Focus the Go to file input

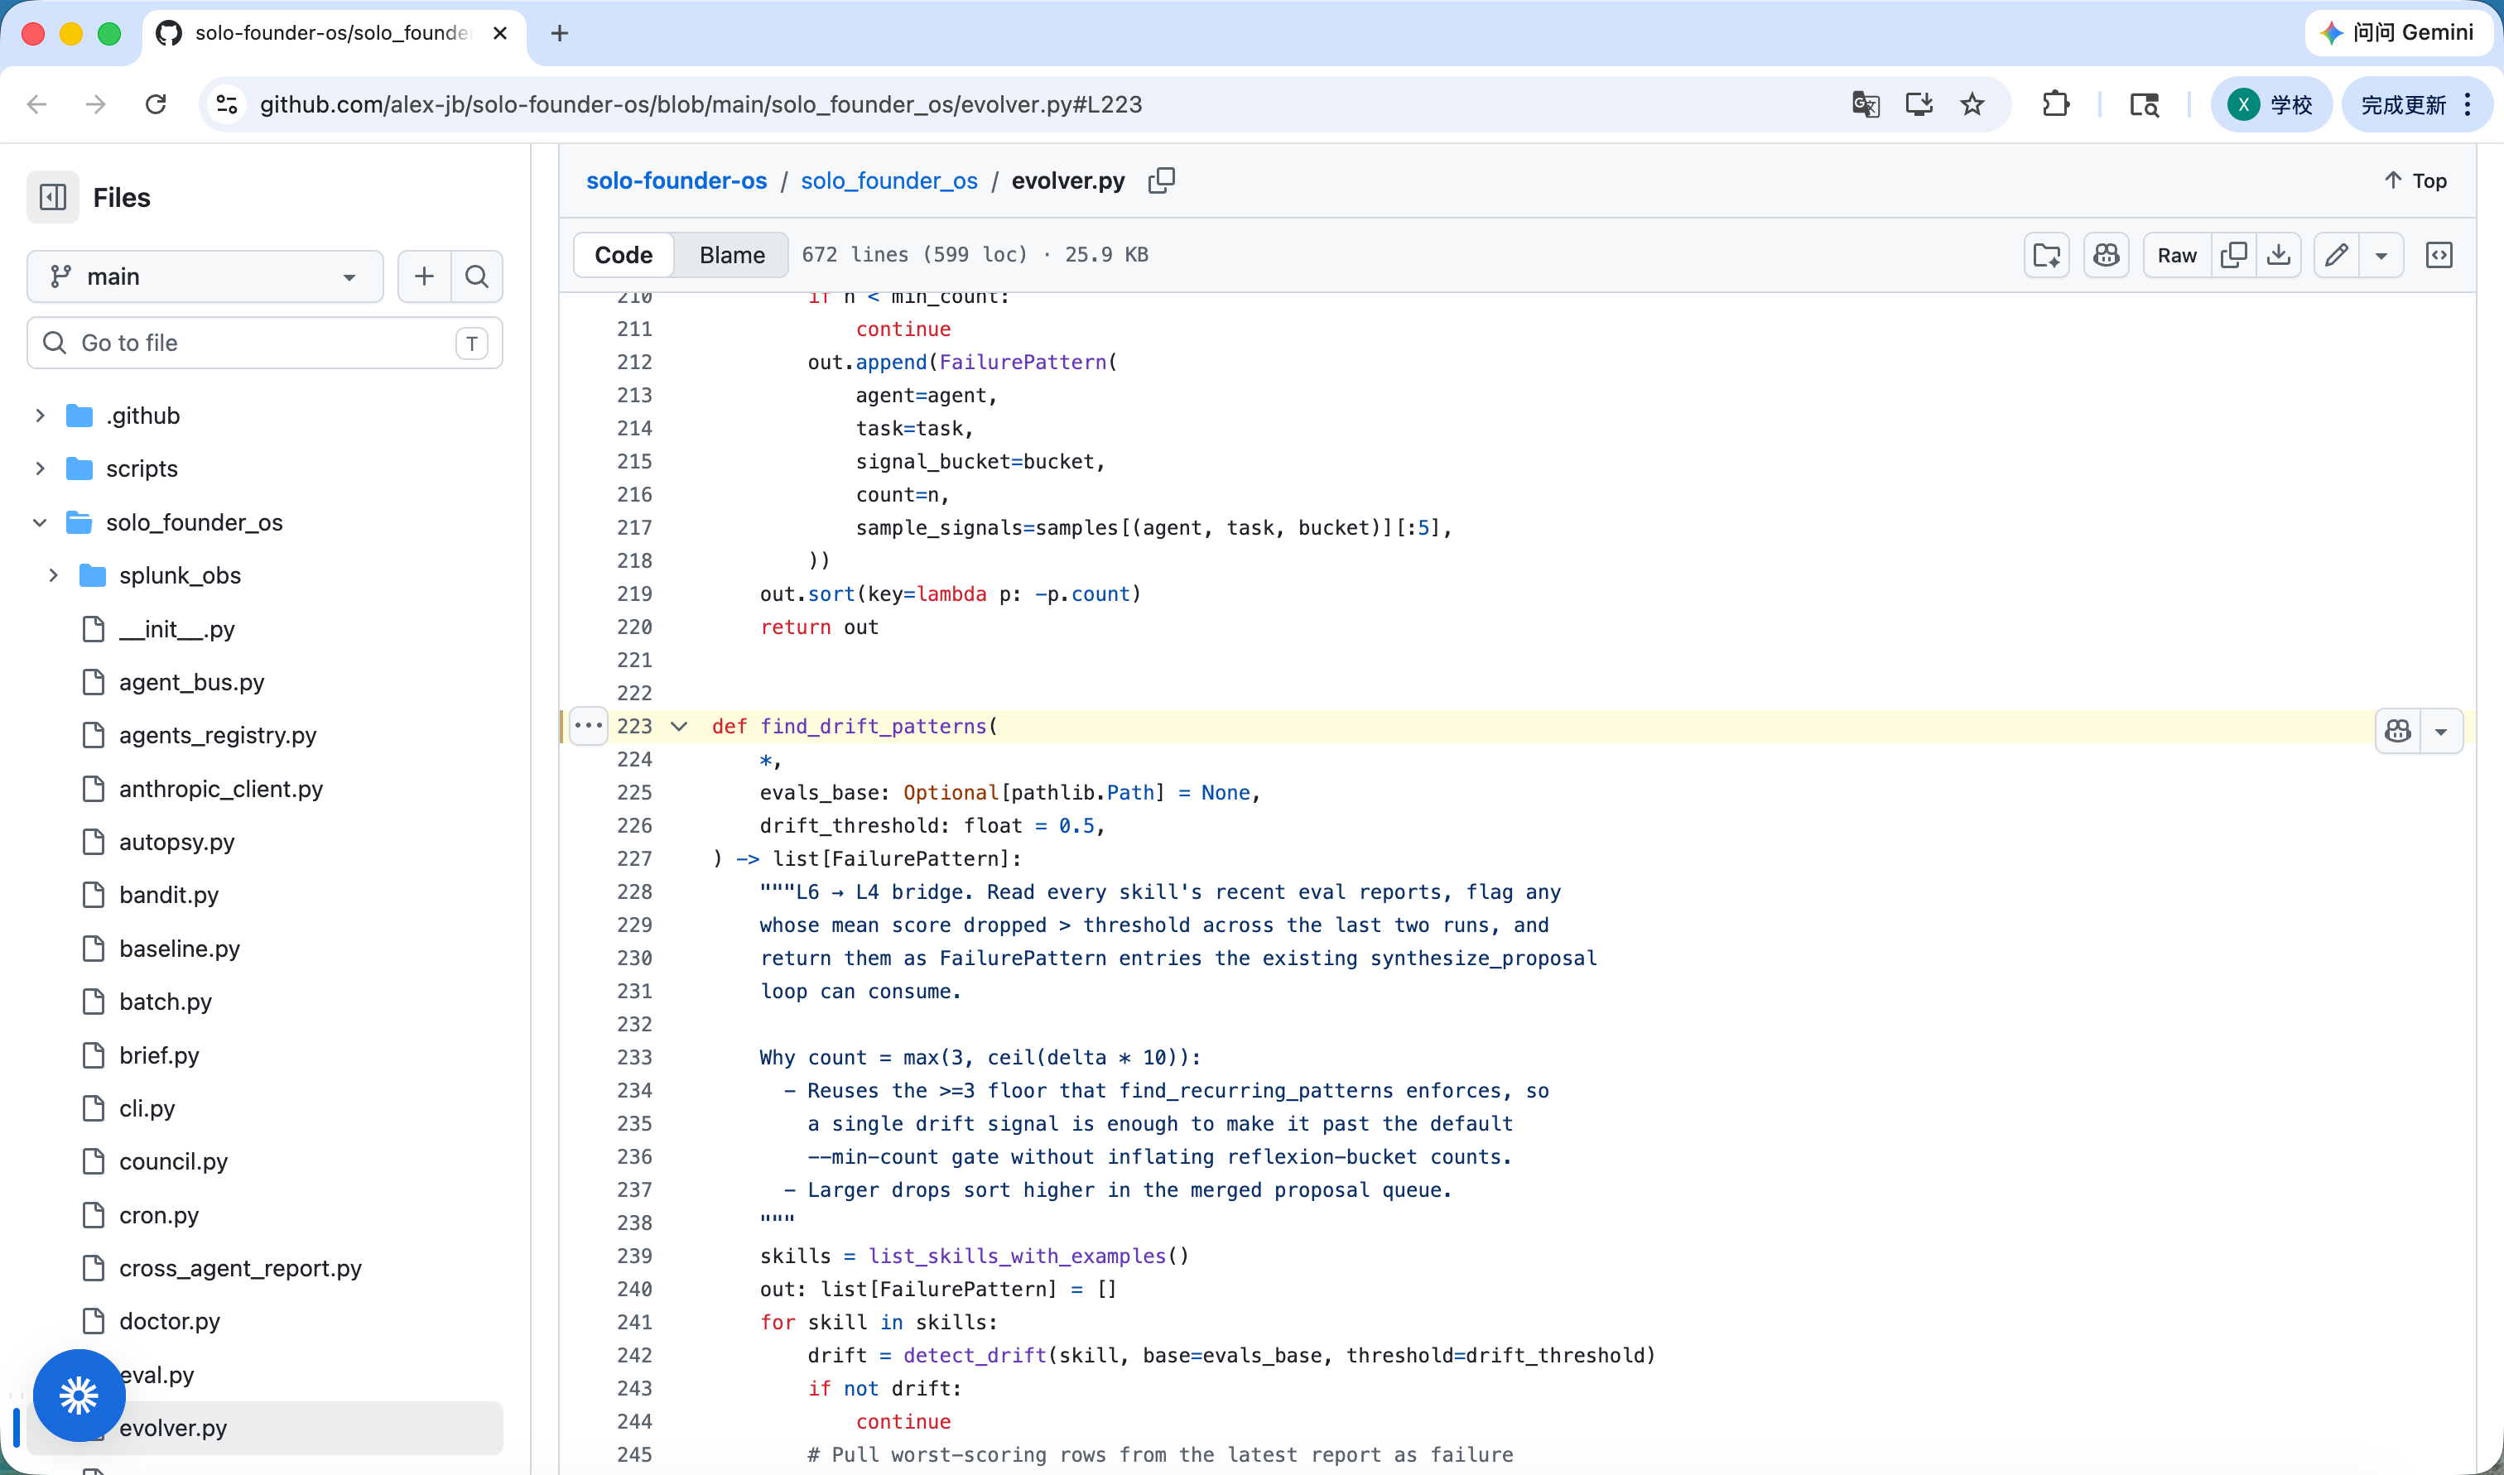click(x=264, y=343)
